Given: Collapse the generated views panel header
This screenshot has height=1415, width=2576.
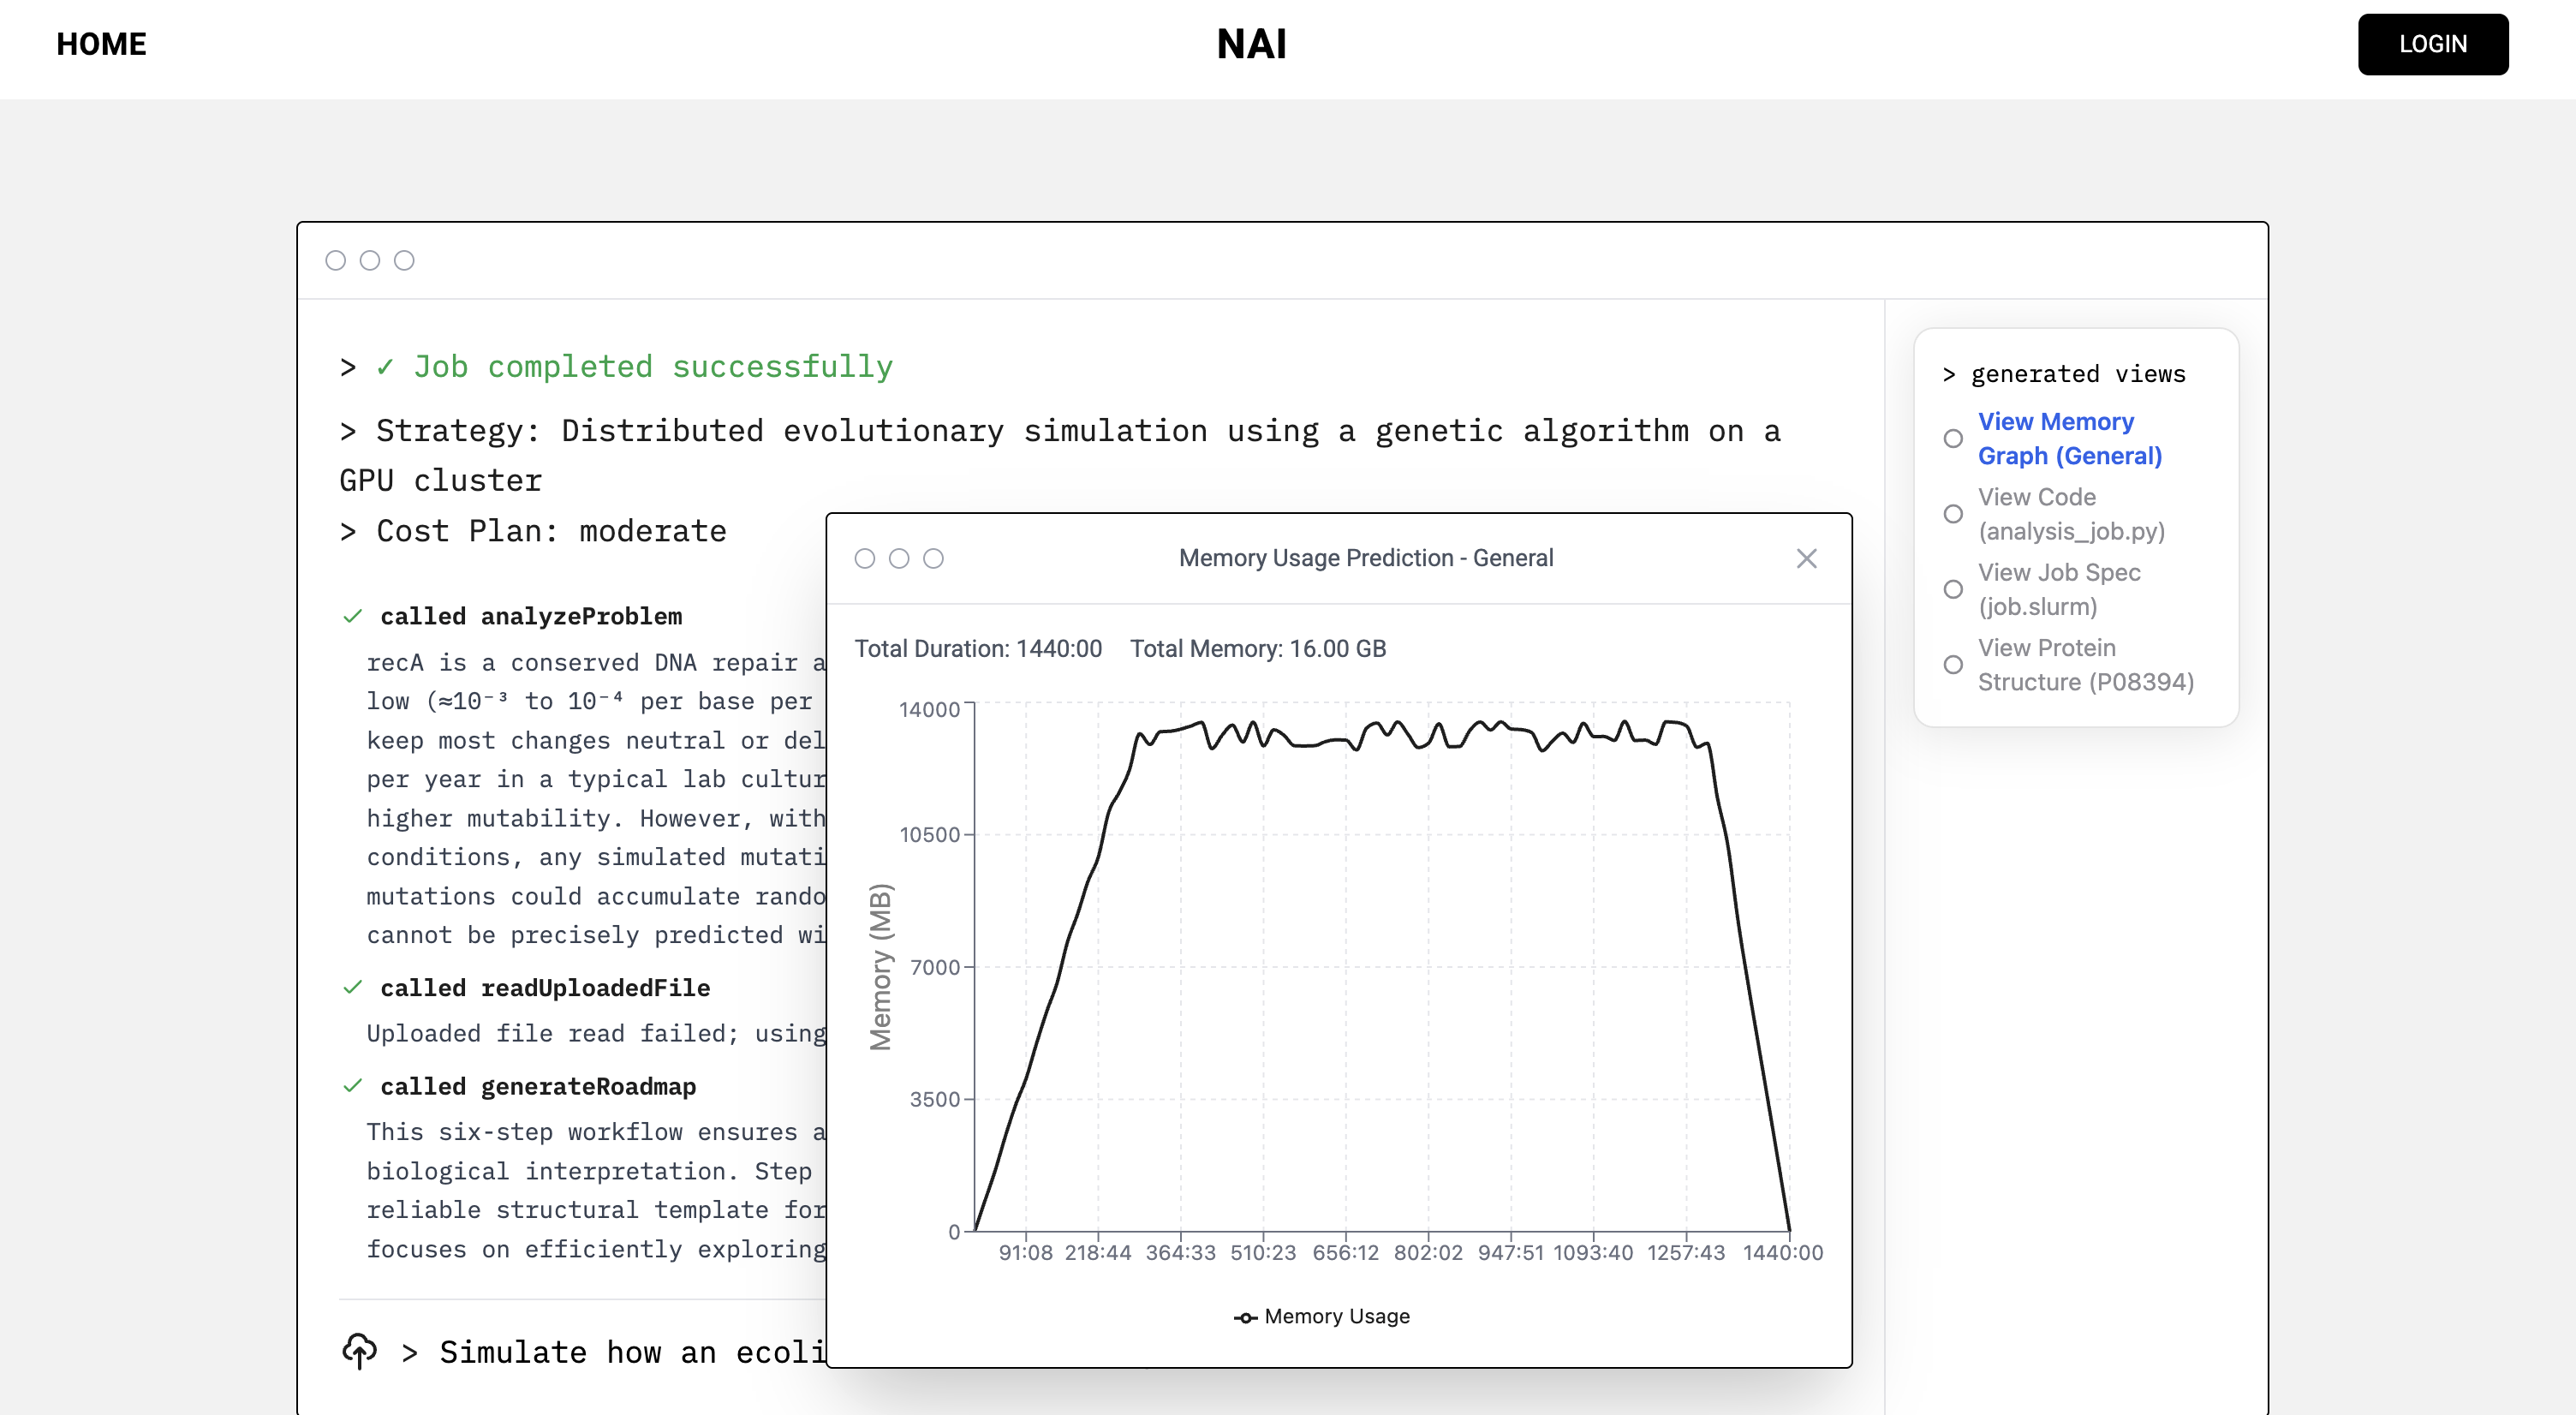Looking at the screenshot, I should pyautogui.click(x=2064, y=374).
